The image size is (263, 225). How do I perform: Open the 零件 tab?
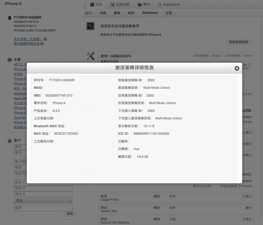(x=144, y=4)
